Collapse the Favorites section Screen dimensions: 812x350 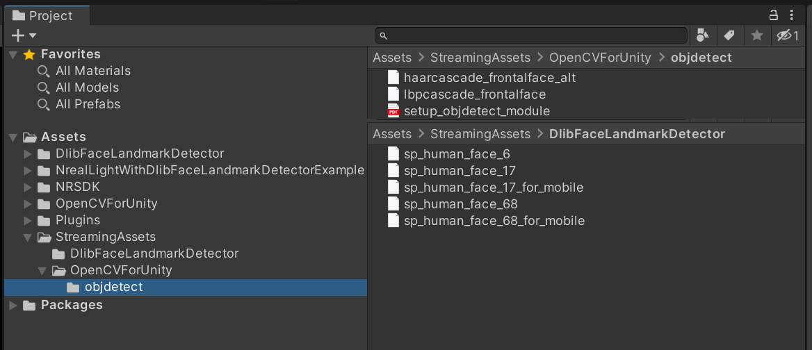click(x=13, y=55)
